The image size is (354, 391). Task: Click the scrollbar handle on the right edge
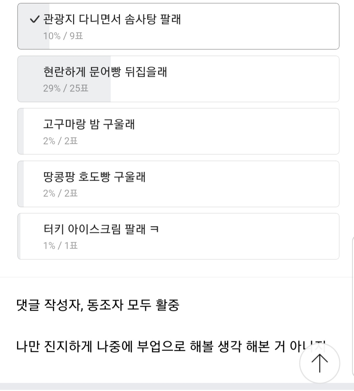tap(353, 307)
